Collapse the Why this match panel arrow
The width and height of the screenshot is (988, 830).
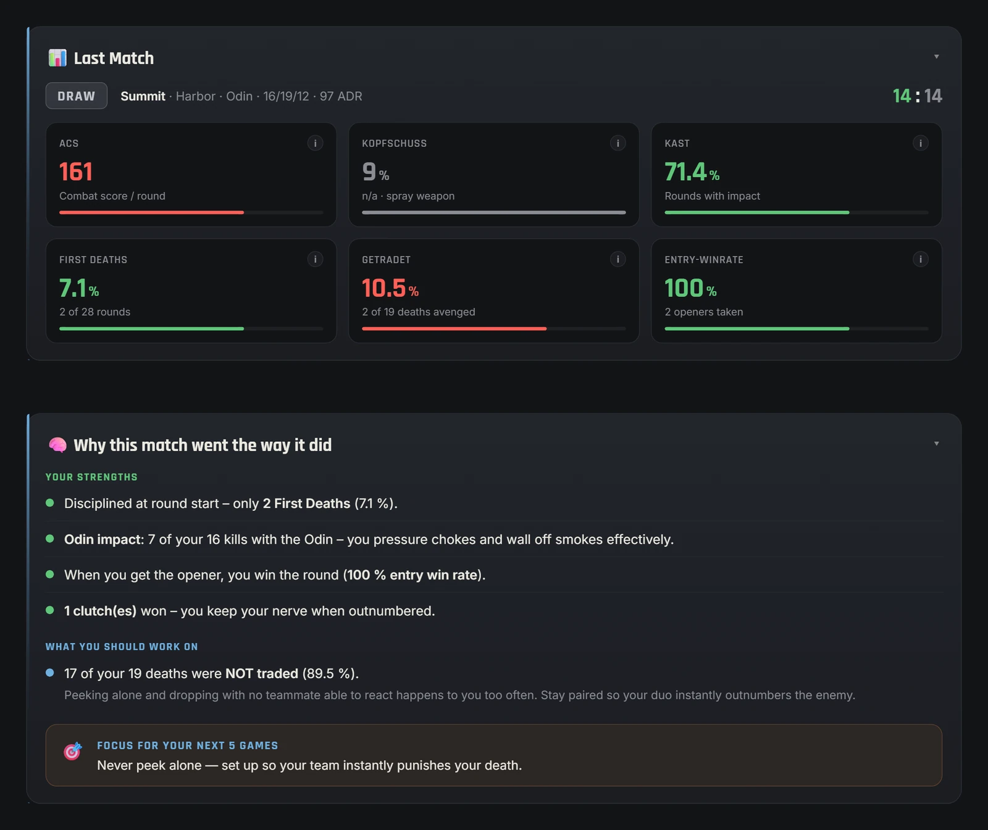coord(936,444)
